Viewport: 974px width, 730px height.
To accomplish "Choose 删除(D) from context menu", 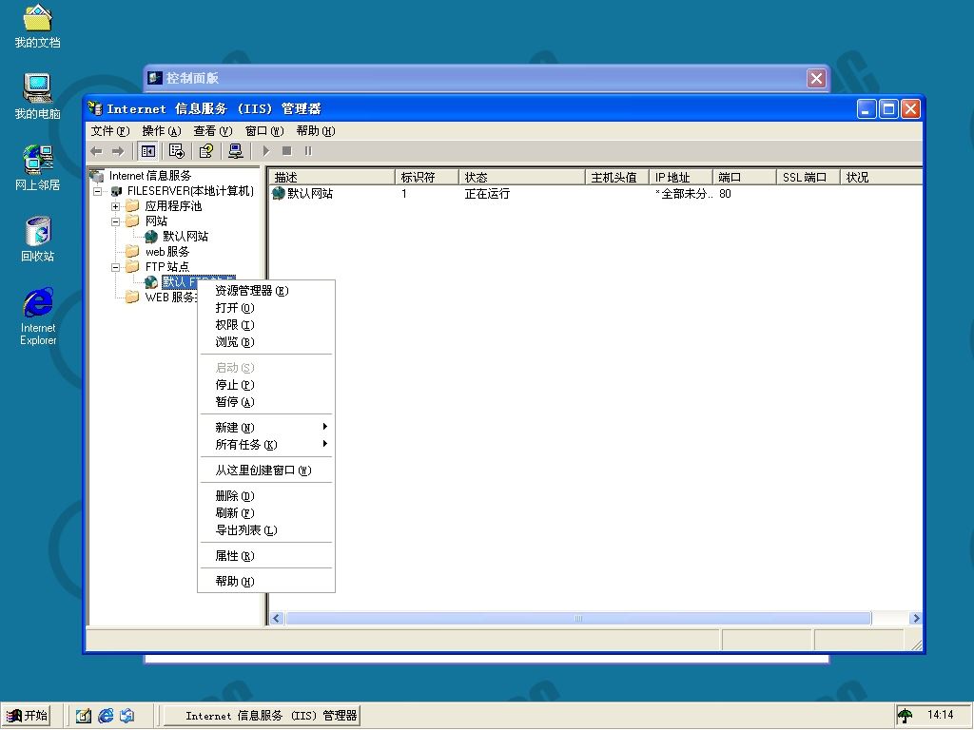I will [266, 496].
